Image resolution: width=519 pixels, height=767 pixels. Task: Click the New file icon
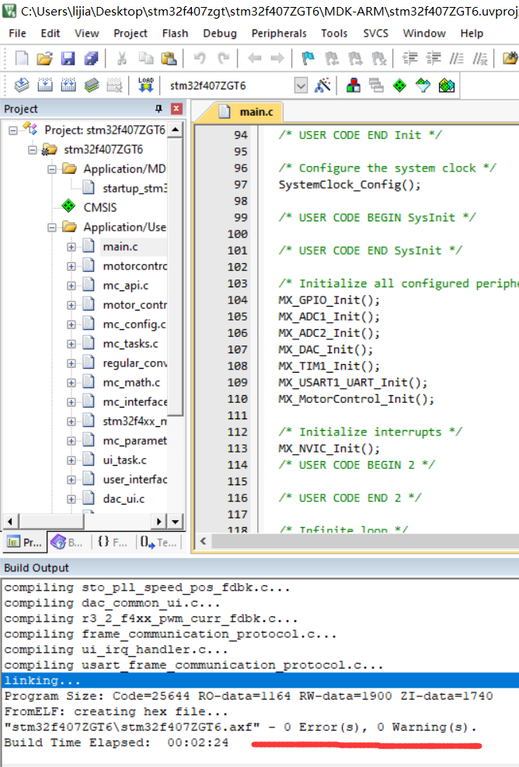point(22,59)
